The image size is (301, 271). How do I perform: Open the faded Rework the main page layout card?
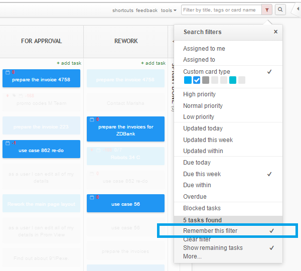41,203
